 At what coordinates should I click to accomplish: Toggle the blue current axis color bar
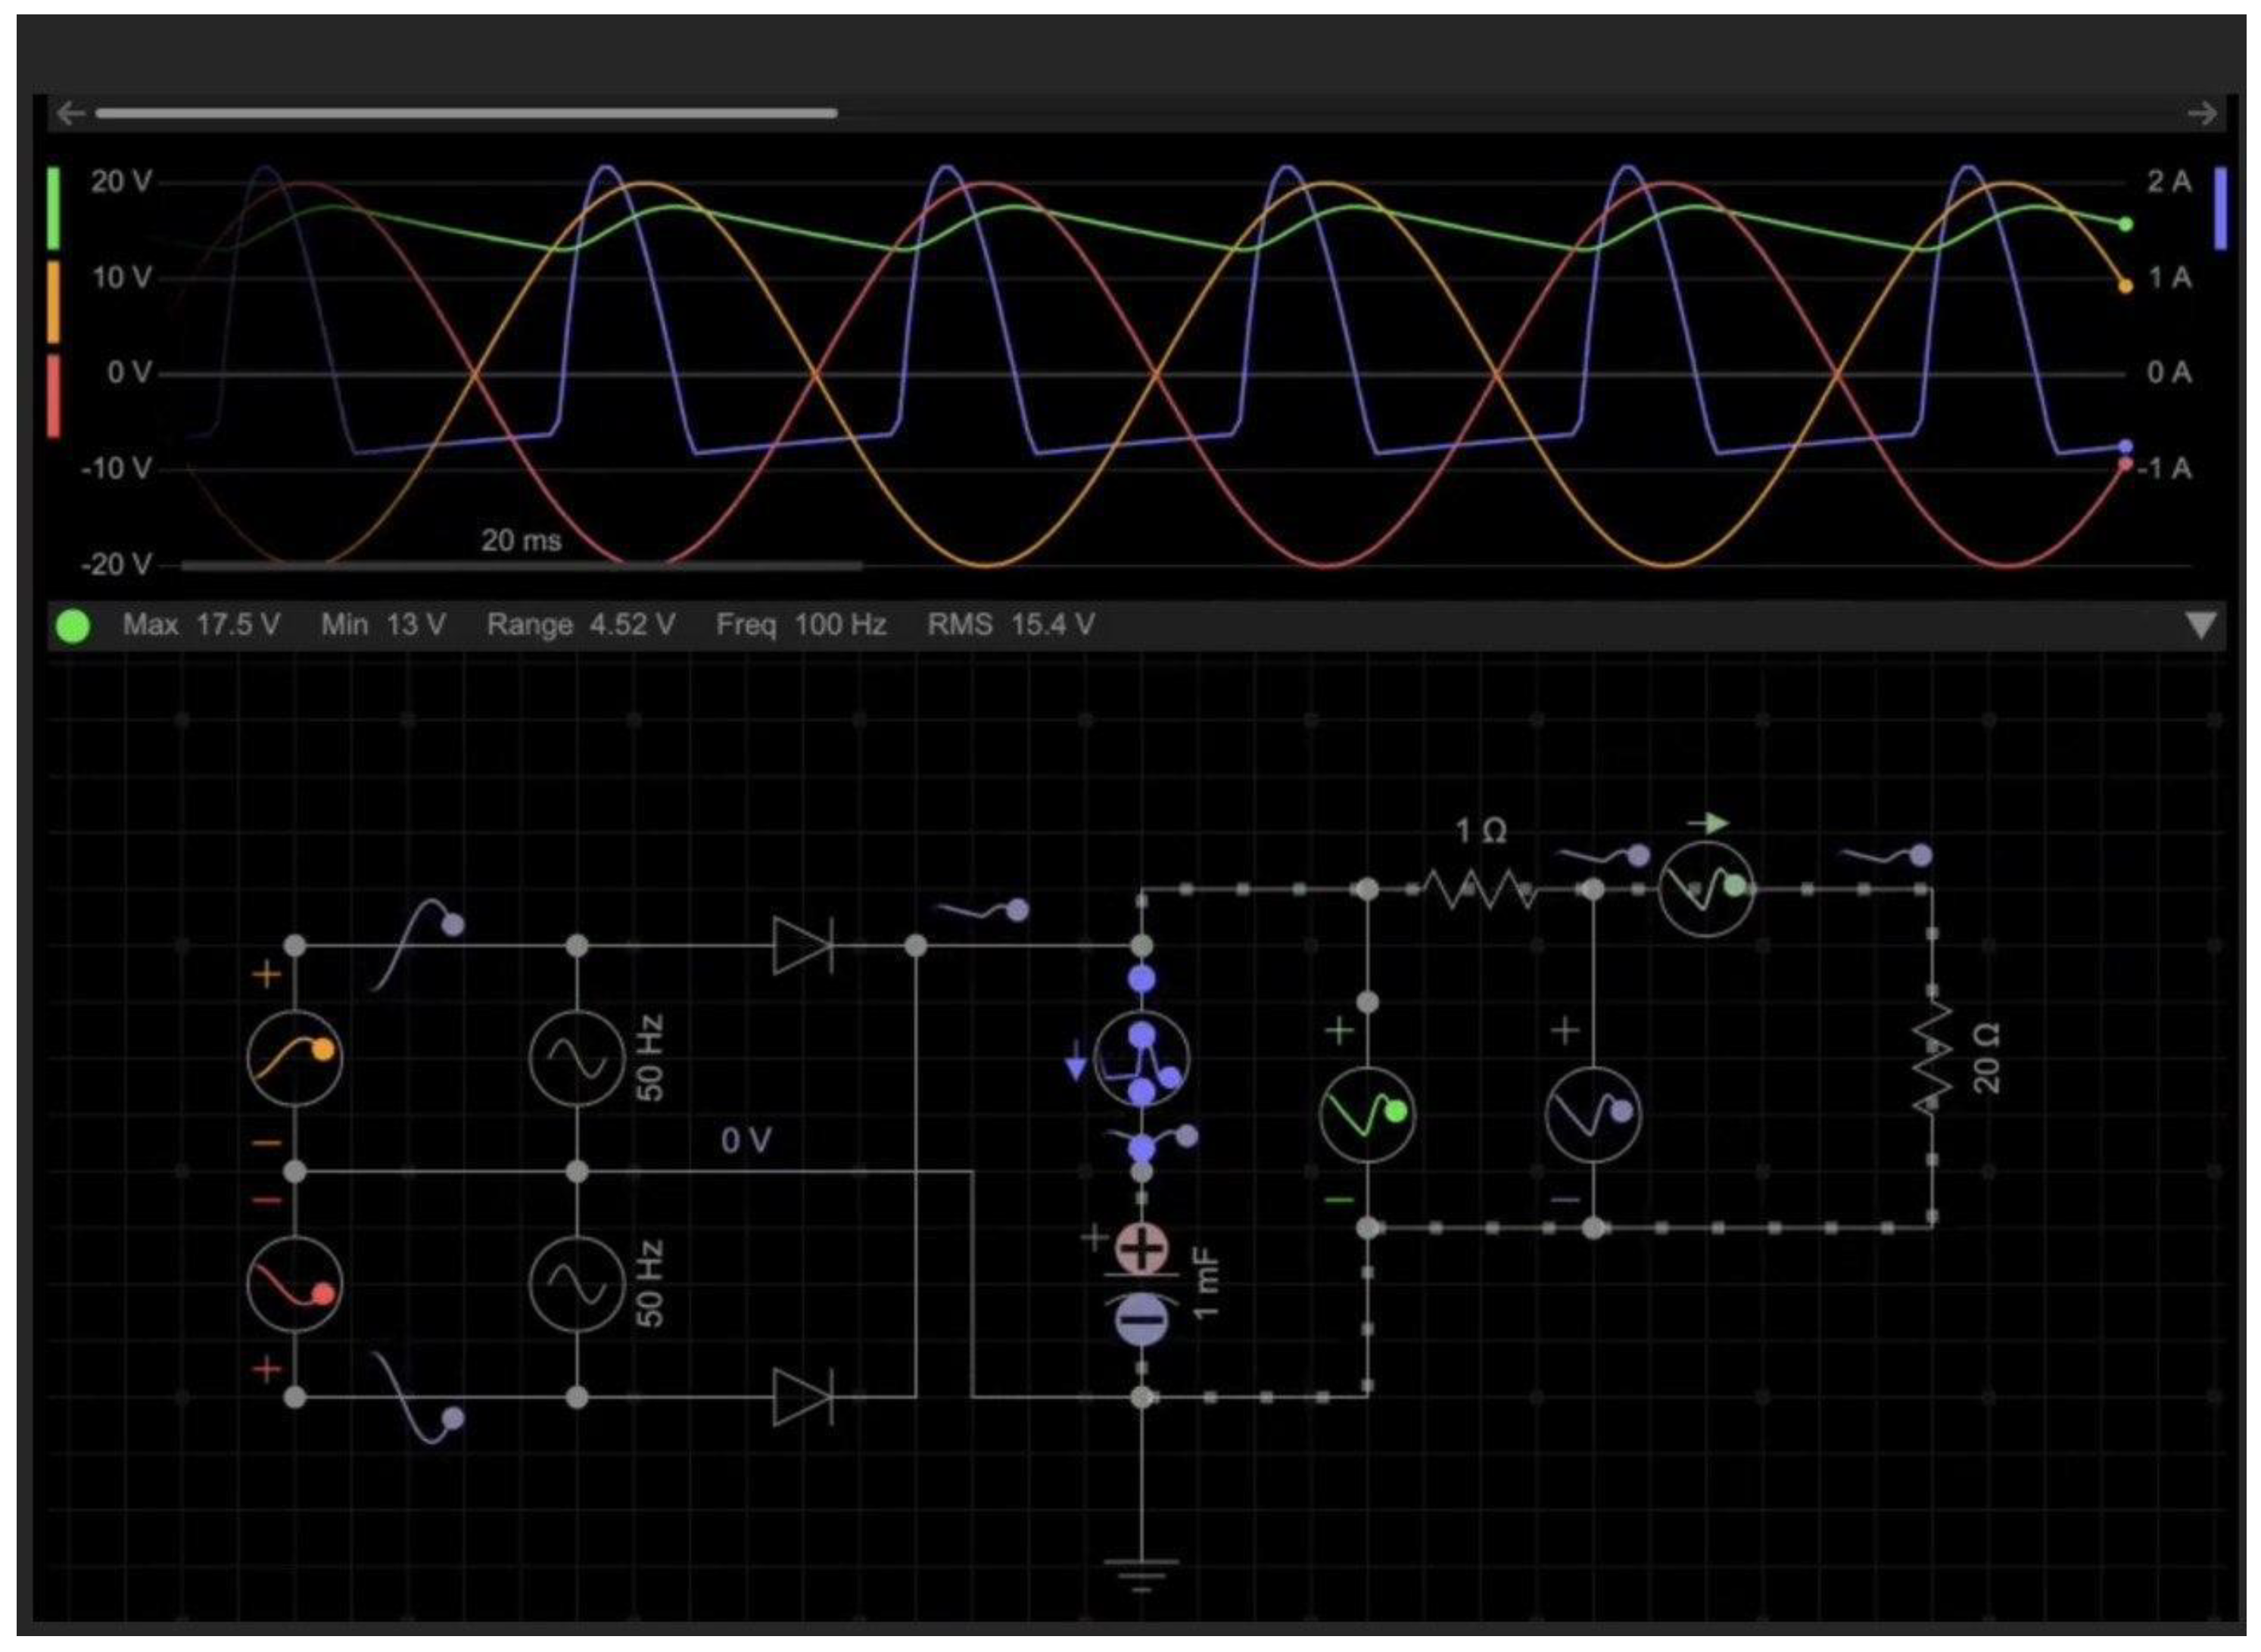click(x=2220, y=209)
